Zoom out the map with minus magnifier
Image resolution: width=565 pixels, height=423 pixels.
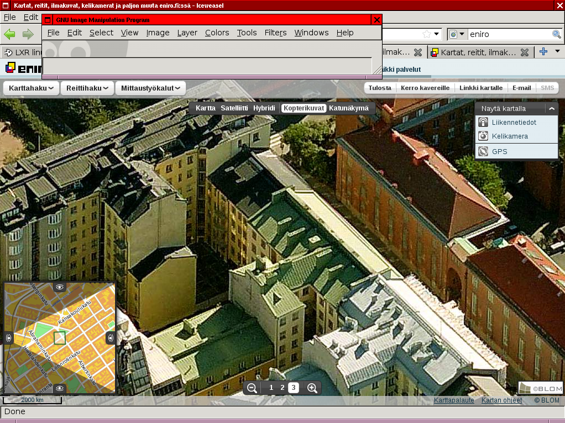(252, 388)
